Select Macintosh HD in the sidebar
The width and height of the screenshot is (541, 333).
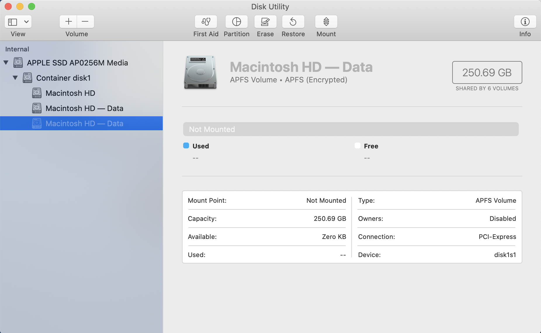[70, 93]
